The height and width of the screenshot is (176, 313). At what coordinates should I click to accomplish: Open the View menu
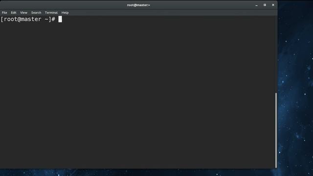23,13
